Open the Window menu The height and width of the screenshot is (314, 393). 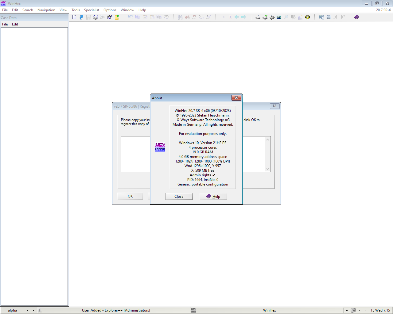(127, 10)
